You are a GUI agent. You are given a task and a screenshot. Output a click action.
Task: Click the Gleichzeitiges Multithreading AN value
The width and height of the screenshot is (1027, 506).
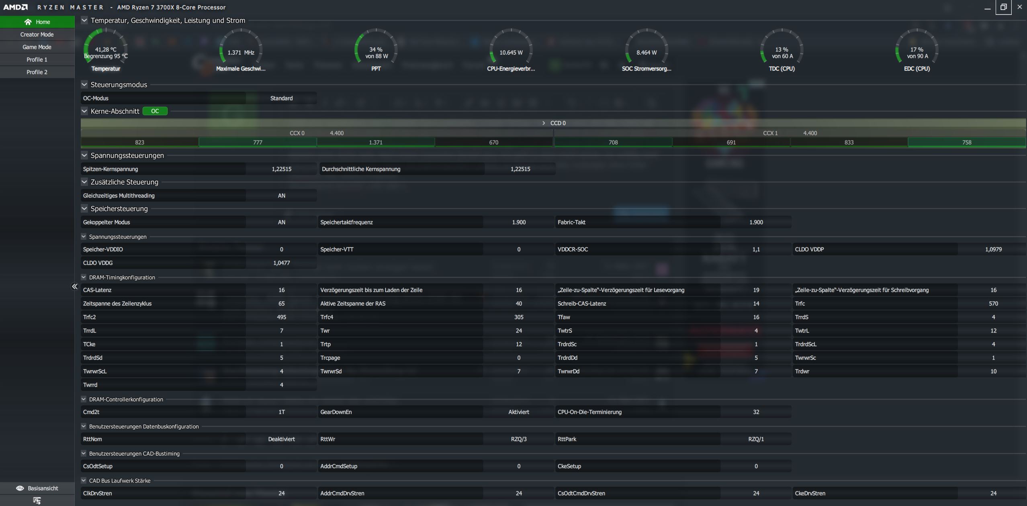[x=281, y=196]
